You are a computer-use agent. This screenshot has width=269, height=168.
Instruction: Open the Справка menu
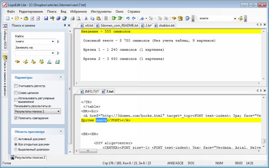(x=134, y=12)
